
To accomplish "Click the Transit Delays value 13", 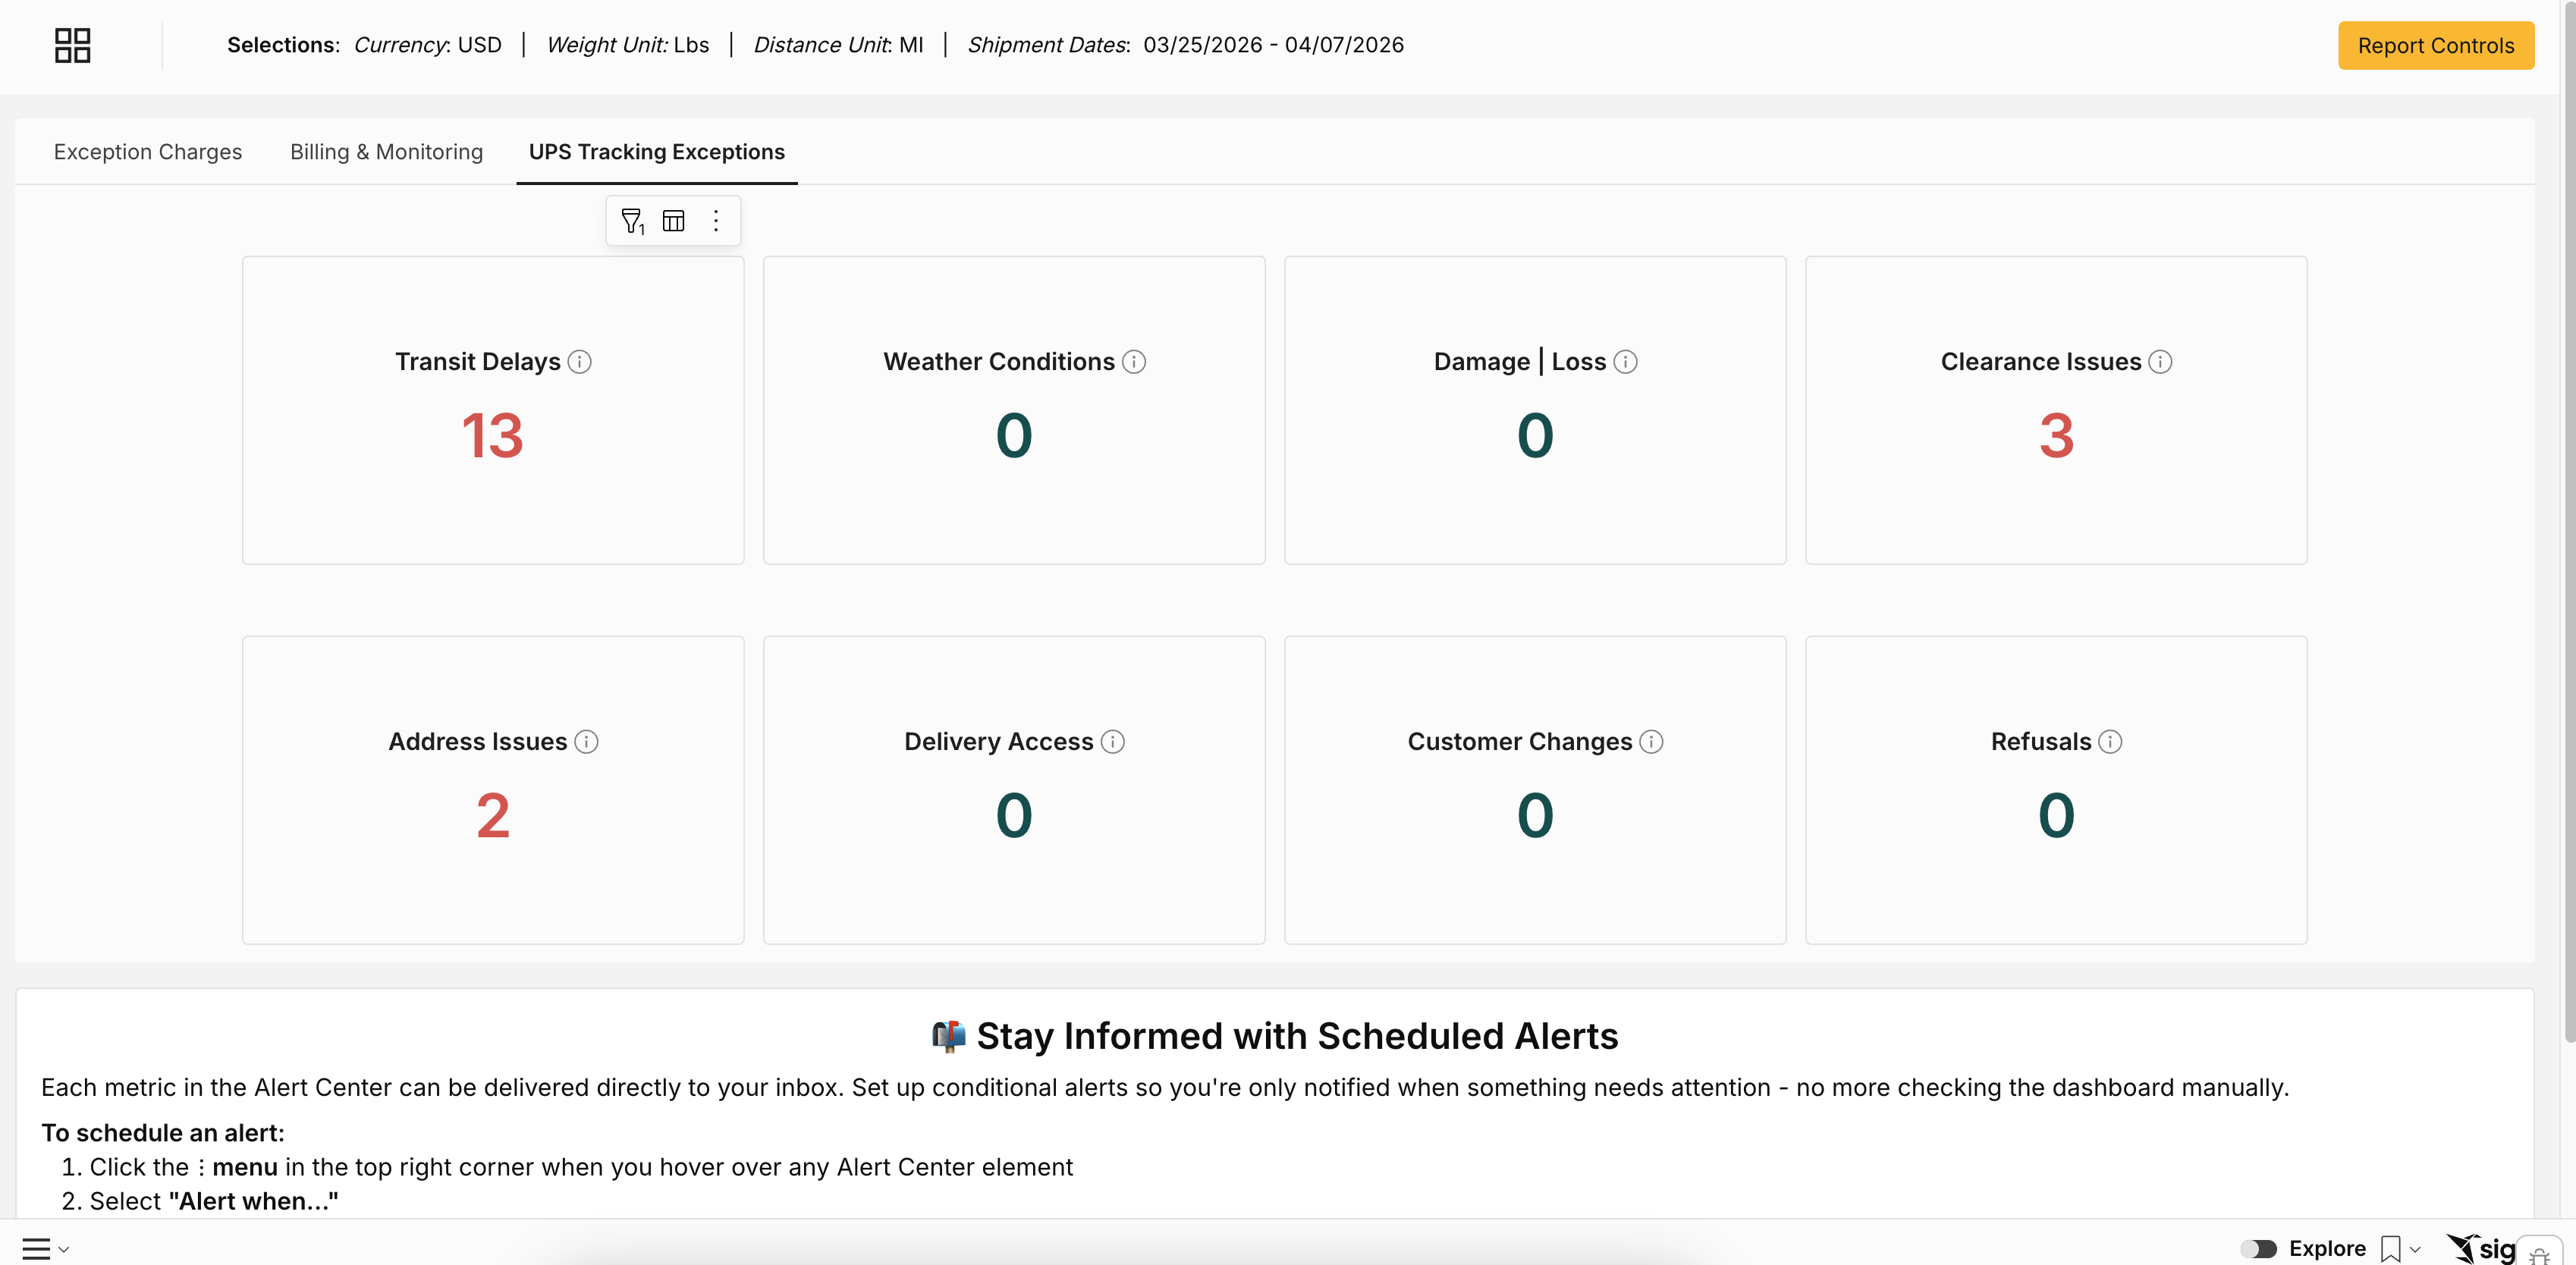I will pos(493,436).
